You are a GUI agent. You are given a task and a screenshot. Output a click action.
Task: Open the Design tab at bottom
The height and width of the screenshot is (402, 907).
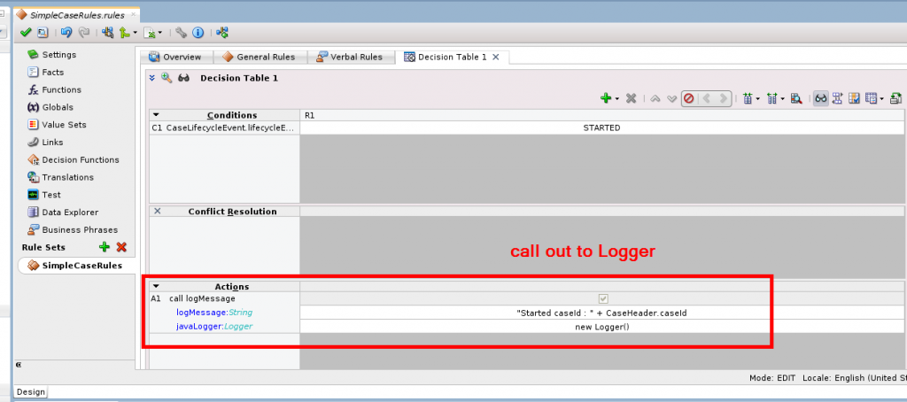30,391
